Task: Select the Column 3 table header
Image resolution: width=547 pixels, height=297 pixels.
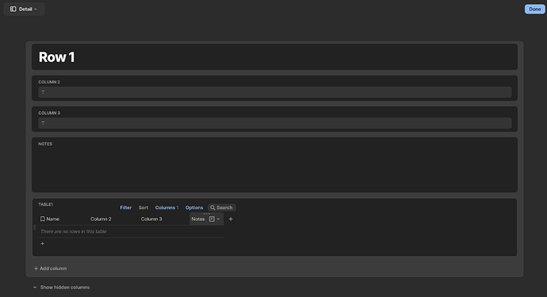Action: pos(151,219)
